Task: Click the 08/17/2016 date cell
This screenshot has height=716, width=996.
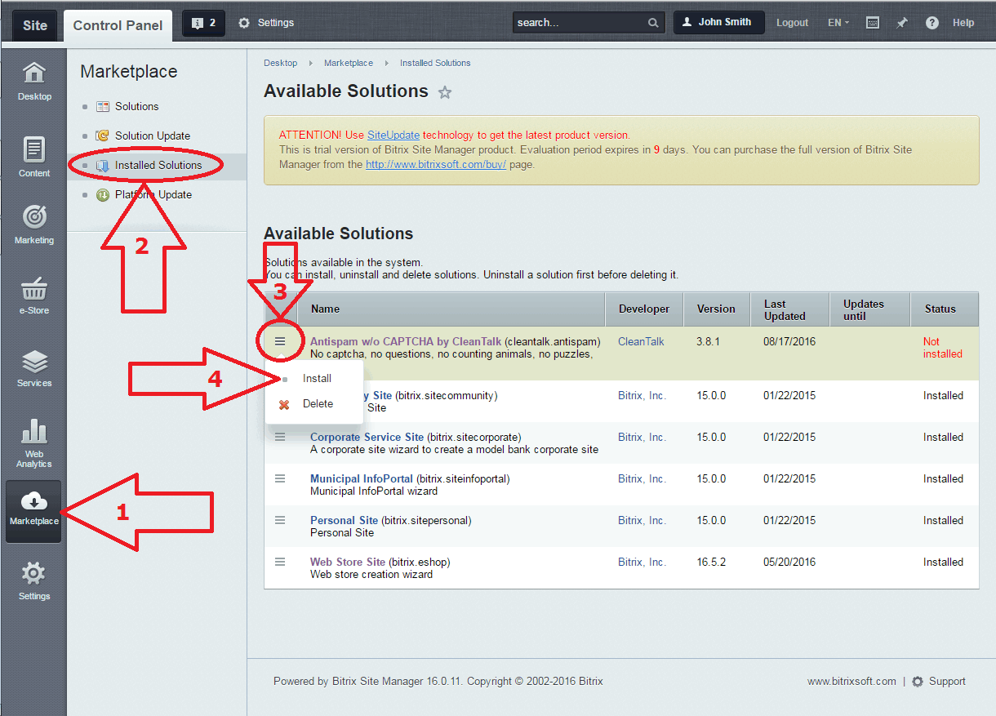Action: coord(789,341)
